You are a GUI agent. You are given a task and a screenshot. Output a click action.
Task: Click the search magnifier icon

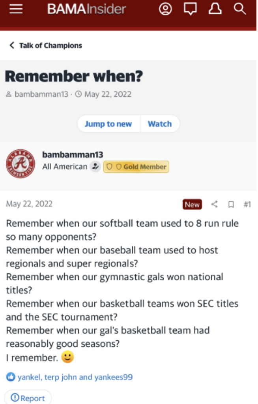pos(239,9)
